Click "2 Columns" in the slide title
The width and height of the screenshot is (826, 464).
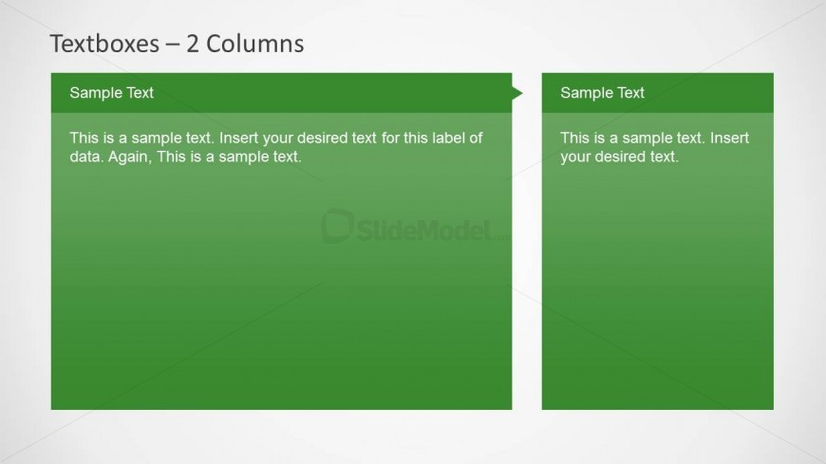(245, 44)
